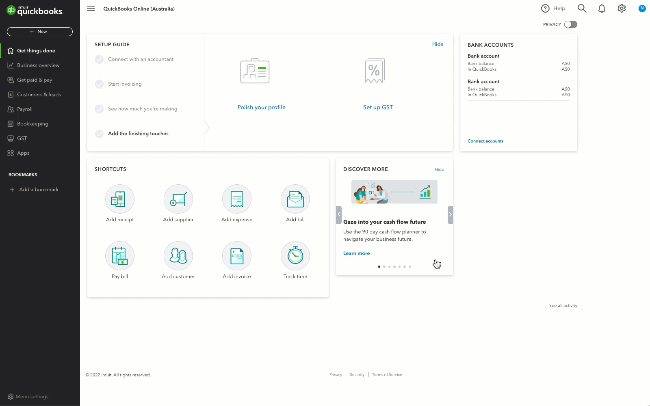650x406 pixels.
Task: Click the plus icon beside Add a bookmark
Action: 12,190
